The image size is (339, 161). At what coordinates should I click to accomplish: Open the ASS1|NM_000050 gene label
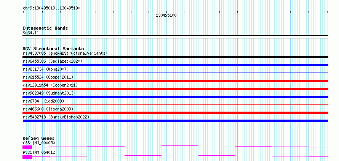pos(39,143)
